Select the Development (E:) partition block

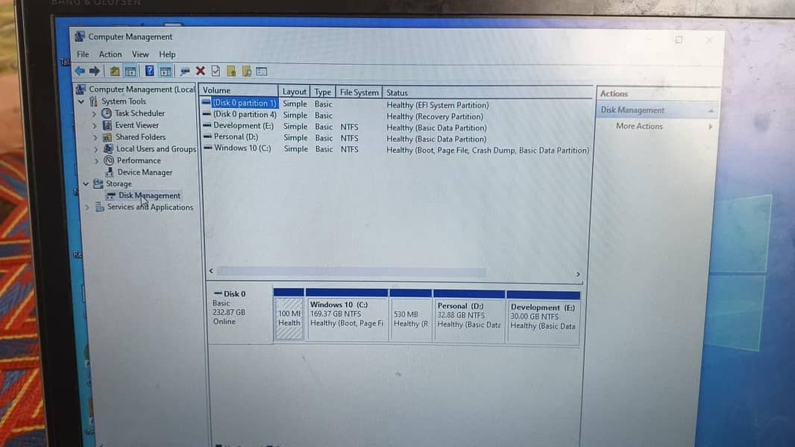[542, 321]
